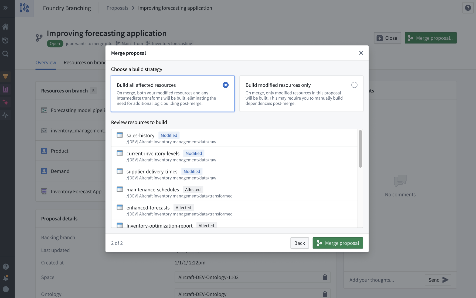
Task: Close the Merge proposal dialog
Action: (361, 53)
